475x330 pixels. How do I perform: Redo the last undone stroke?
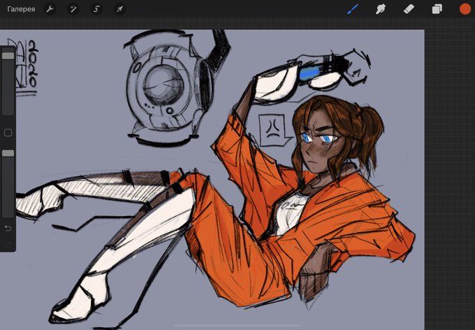[x=8, y=244]
